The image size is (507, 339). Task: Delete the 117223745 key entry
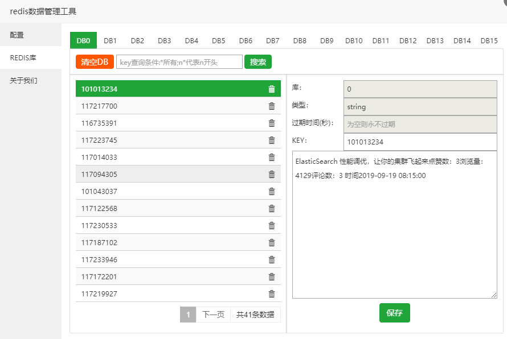(272, 140)
